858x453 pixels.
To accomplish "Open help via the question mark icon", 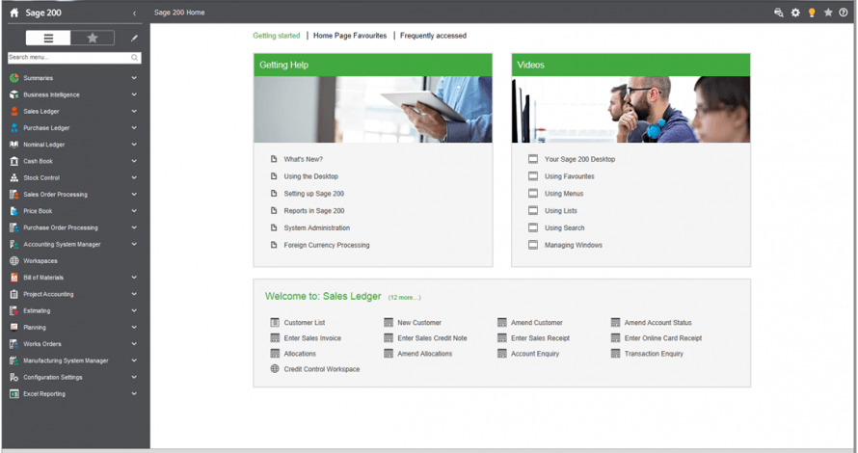I will coord(844,13).
